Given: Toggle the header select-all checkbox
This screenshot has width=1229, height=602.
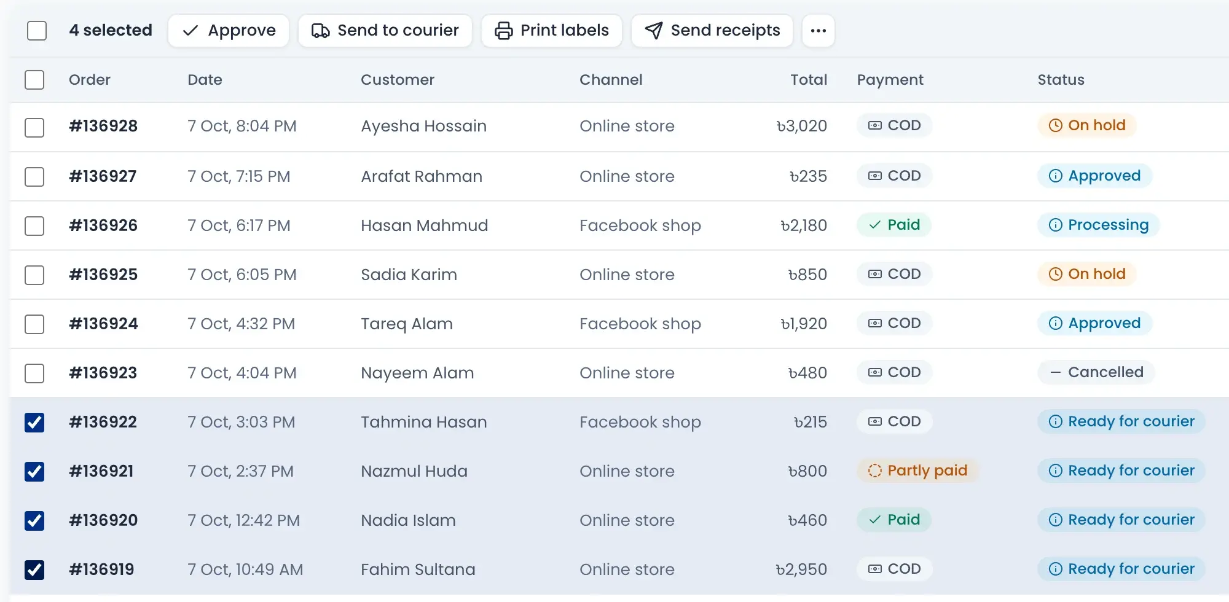Looking at the screenshot, I should pyautogui.click(x=34, y=80).
